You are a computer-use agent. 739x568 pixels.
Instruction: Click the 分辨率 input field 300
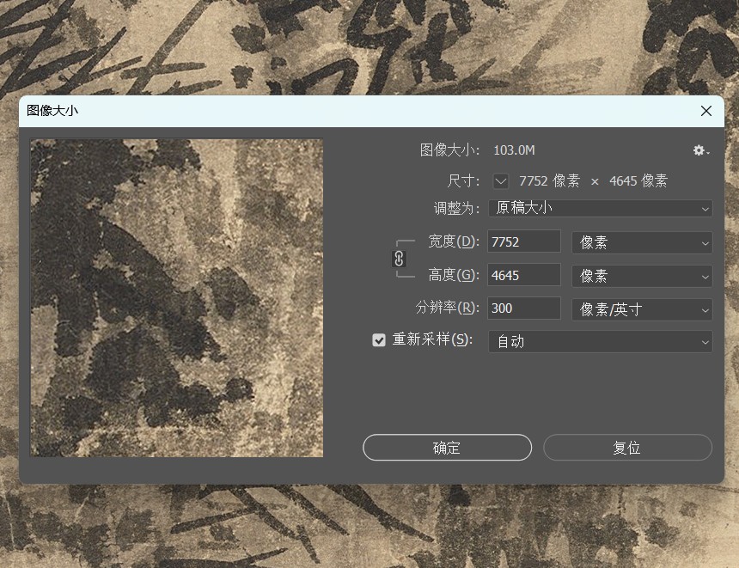pos(524,308)
